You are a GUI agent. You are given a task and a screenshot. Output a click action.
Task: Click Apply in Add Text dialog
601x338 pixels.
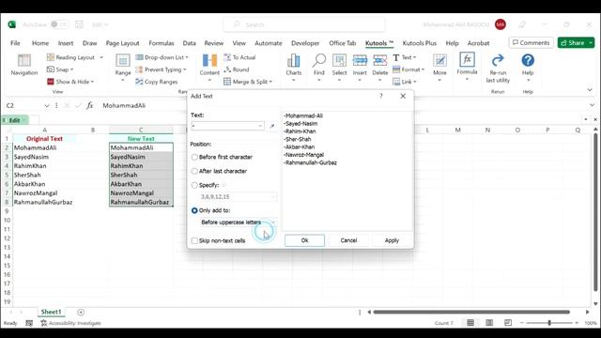pos(392,240)
